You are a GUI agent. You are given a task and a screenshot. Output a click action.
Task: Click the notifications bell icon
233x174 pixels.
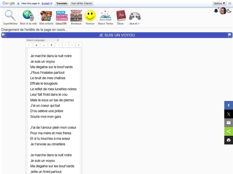[x=216, y=11]
